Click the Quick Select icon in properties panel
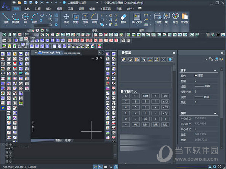226x169 pixels. click(x=221, y=59)
